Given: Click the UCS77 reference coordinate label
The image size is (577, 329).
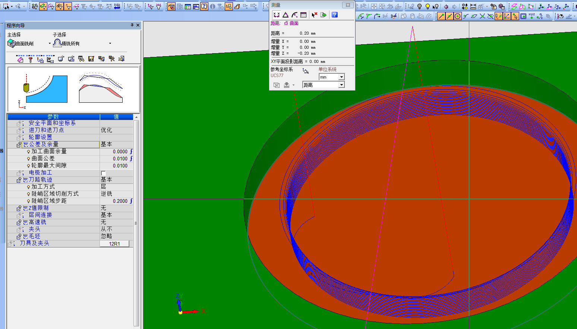Looking at the screenshot, I should click(x=277, y=76).
